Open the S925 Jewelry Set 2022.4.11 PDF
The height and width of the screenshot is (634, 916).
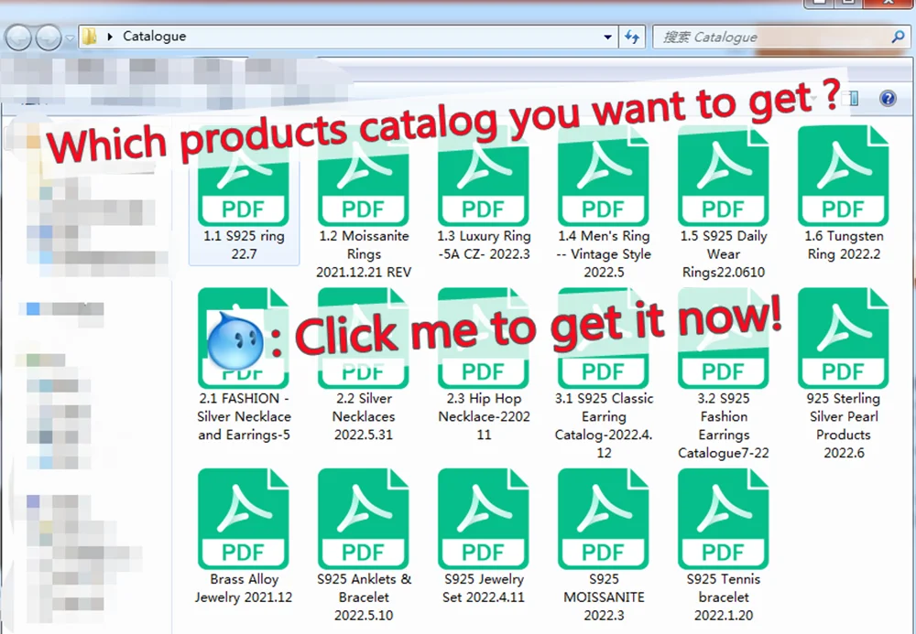pos(484,537)
